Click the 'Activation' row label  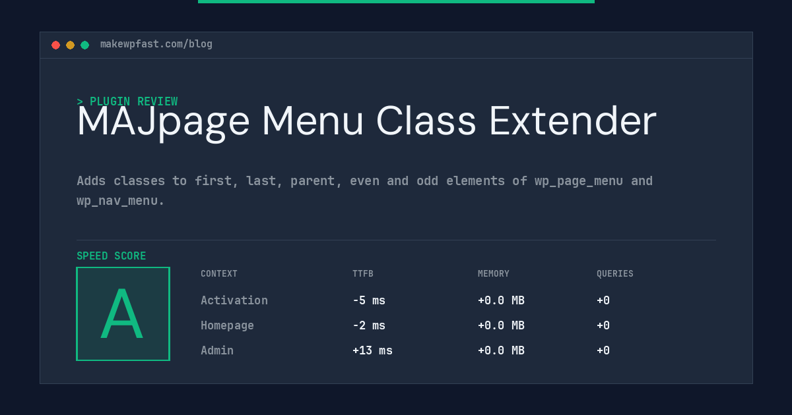pos(234,300)
